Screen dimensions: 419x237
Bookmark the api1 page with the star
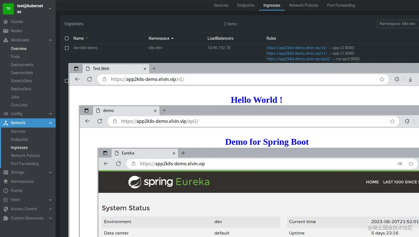coord(392,121)
